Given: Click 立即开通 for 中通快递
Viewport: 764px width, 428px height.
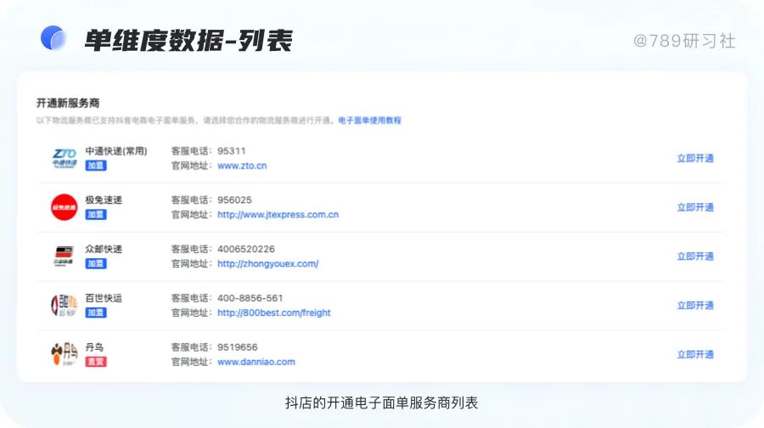Looking at the screenshot, I should 694,159.
